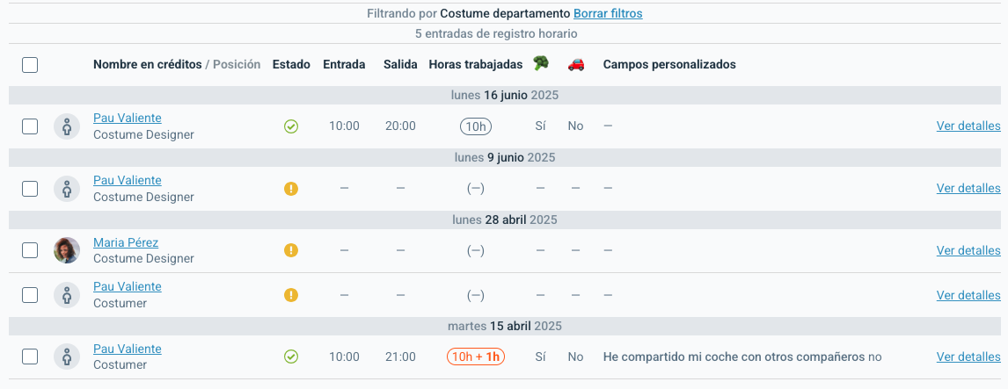Screen dimensions: 1008x389
Task: Open Pau Valiente link on 16 junio
Action: [128, 119]
